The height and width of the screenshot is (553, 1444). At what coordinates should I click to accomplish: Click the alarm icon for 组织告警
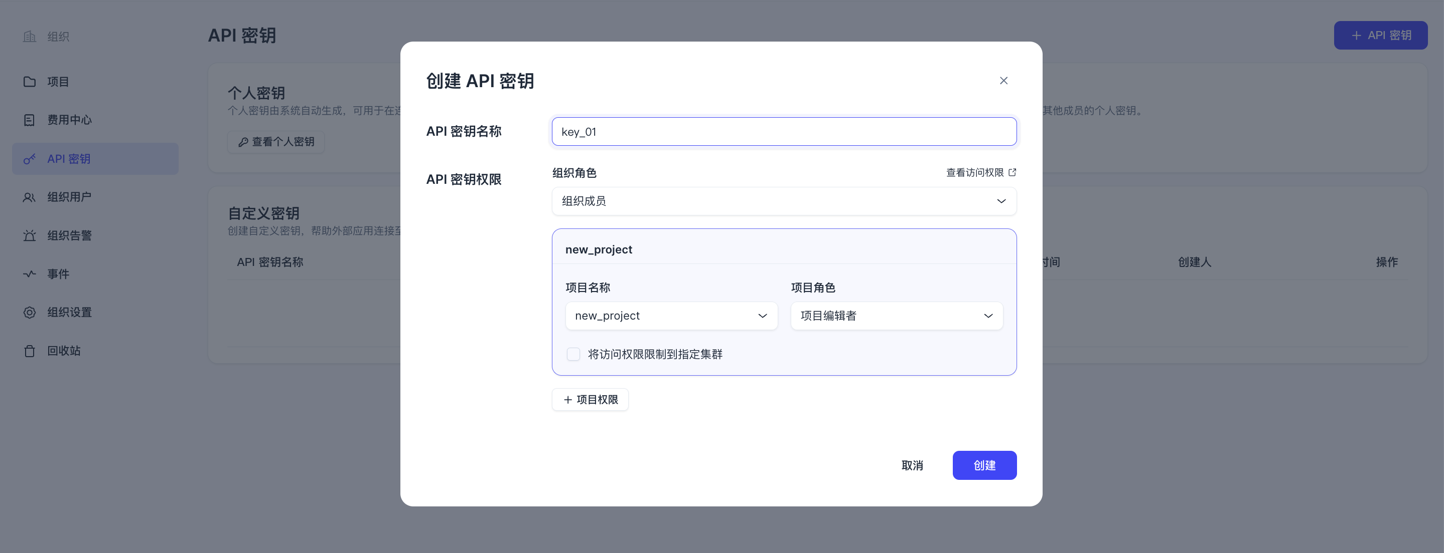[29, 235]
